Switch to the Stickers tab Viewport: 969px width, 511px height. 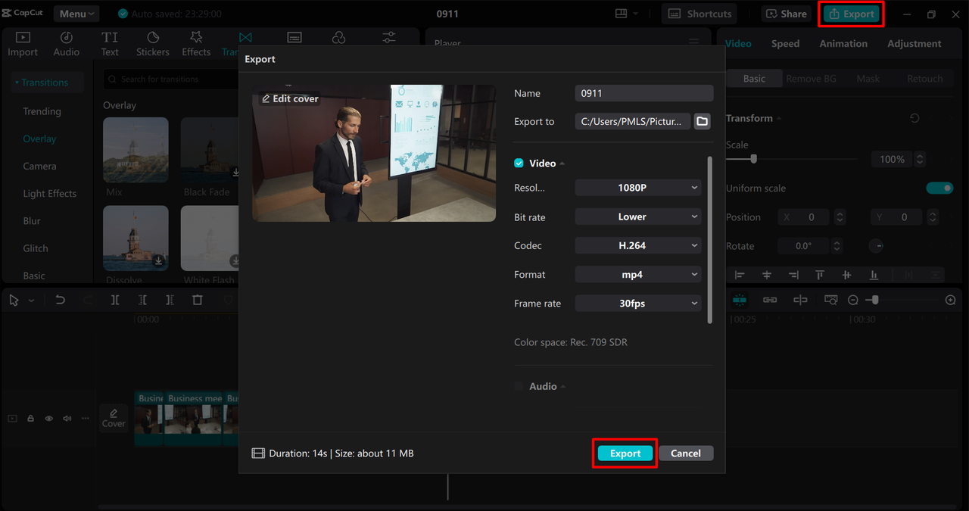coord(153,44)
